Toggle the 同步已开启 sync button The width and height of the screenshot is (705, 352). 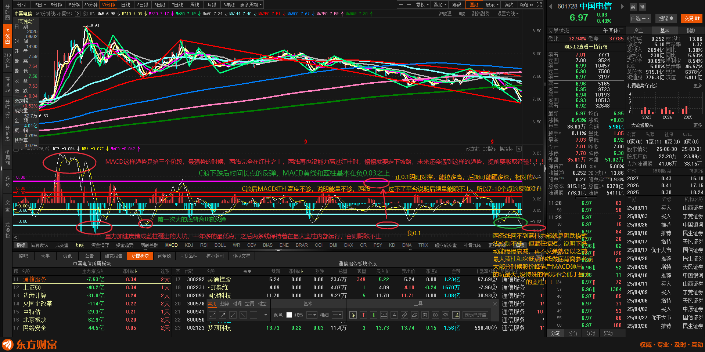[475, 315]
